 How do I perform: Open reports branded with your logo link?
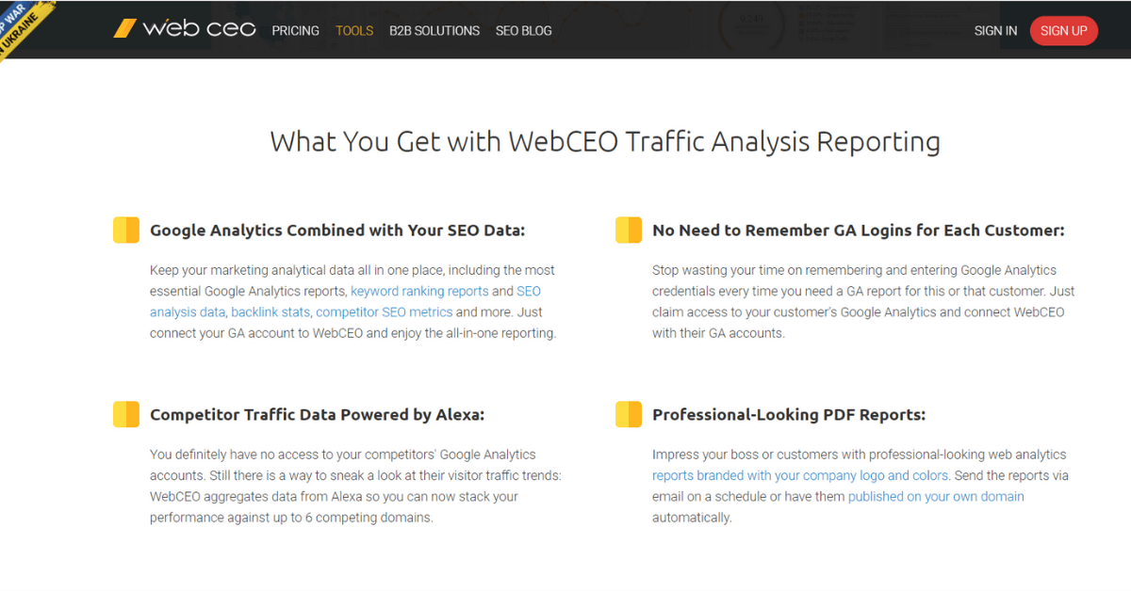(x=800, y=475)
